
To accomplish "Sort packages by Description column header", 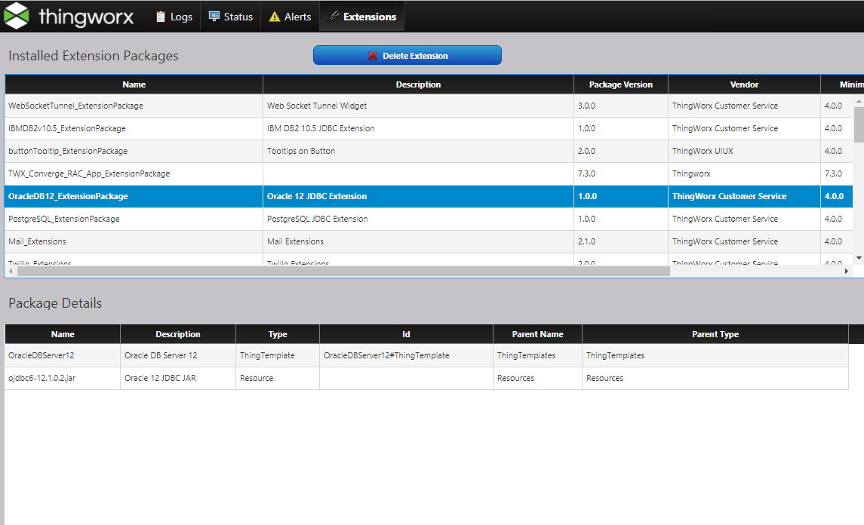I will (418, 84).
